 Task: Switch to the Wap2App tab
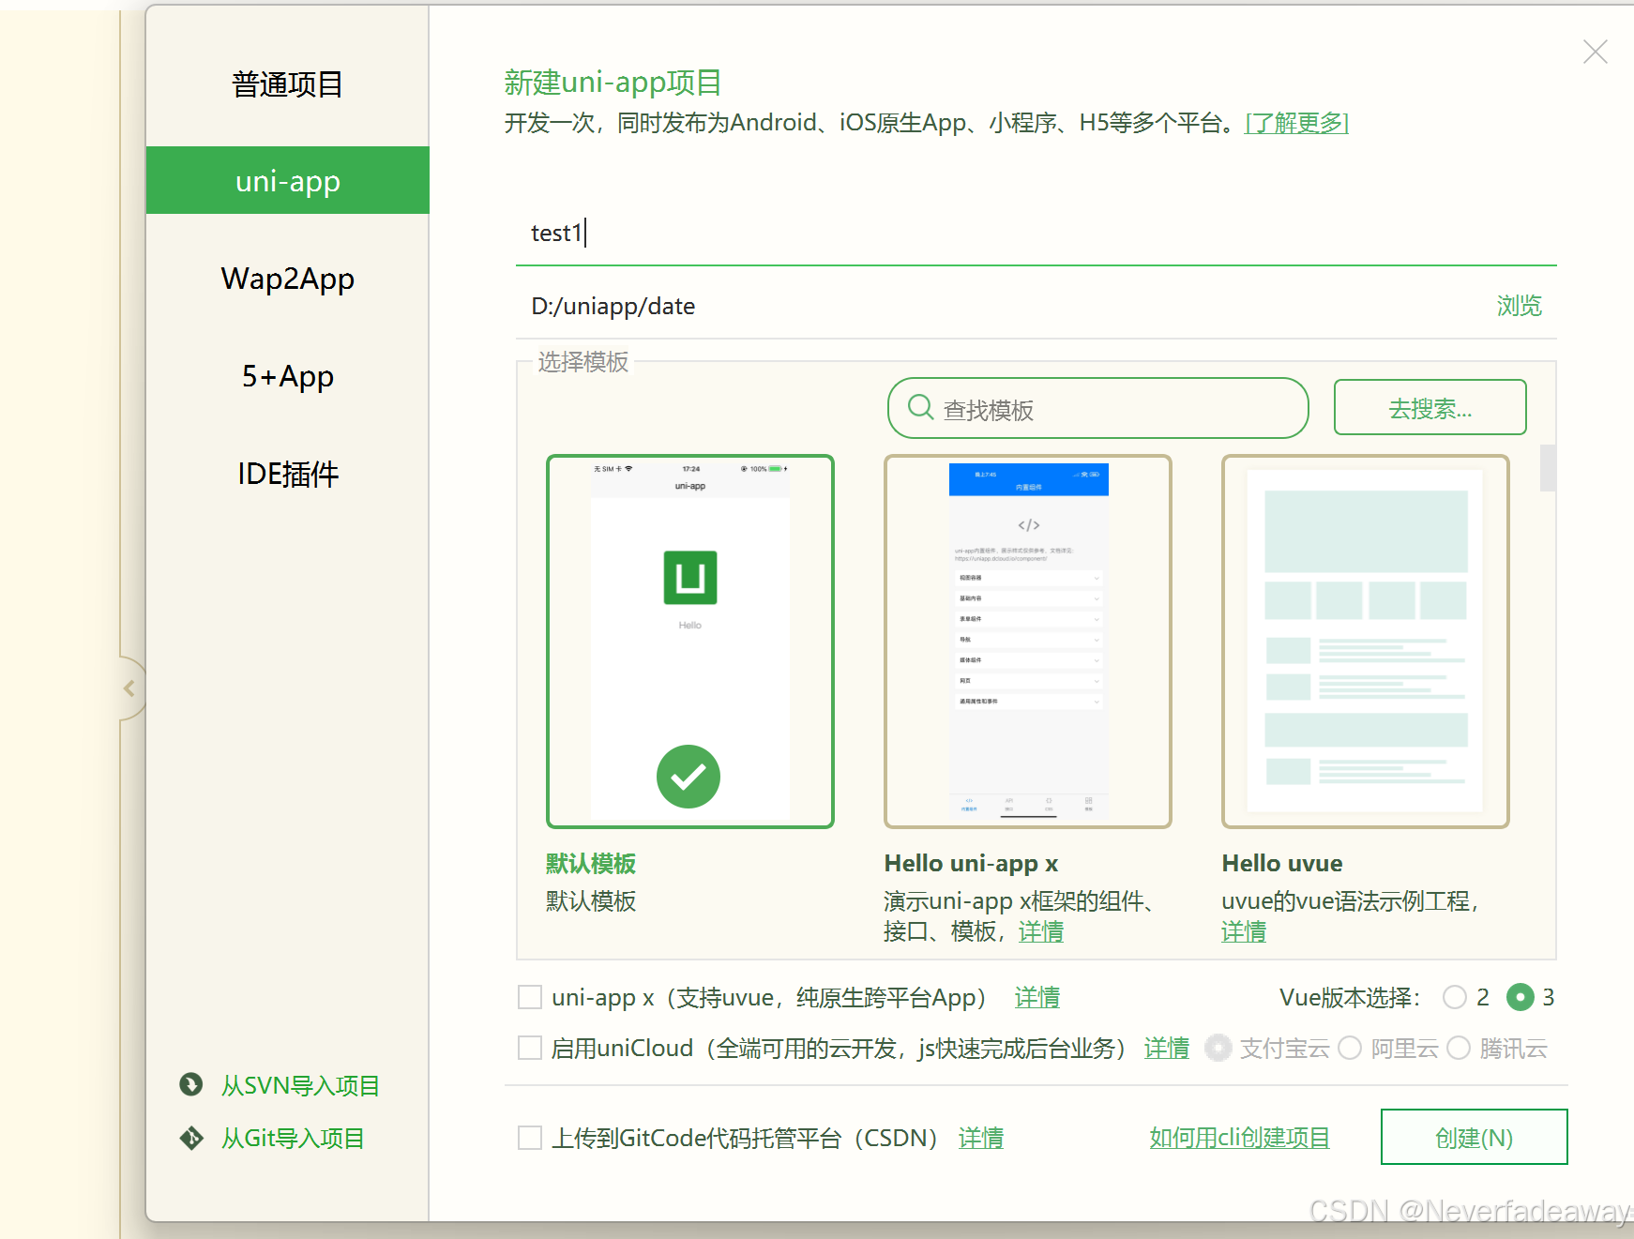click(x=287, y=278)
